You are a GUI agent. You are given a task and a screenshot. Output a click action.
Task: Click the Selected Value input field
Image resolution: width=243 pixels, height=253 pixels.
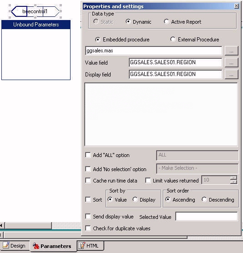207,217
